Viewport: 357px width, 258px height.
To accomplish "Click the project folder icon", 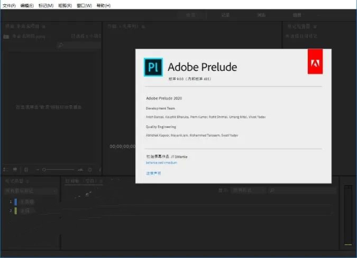I will pyautogui.click(x=6, y=36).
